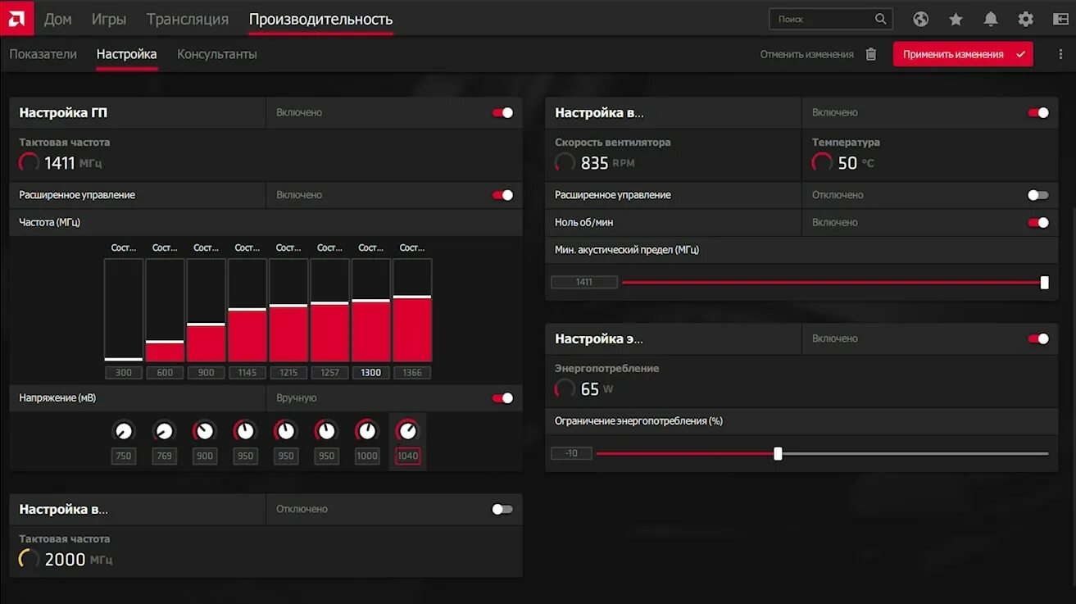1076x604 pixels.
Task: Click the 1300 frequency value field
Action: point(370,372)
